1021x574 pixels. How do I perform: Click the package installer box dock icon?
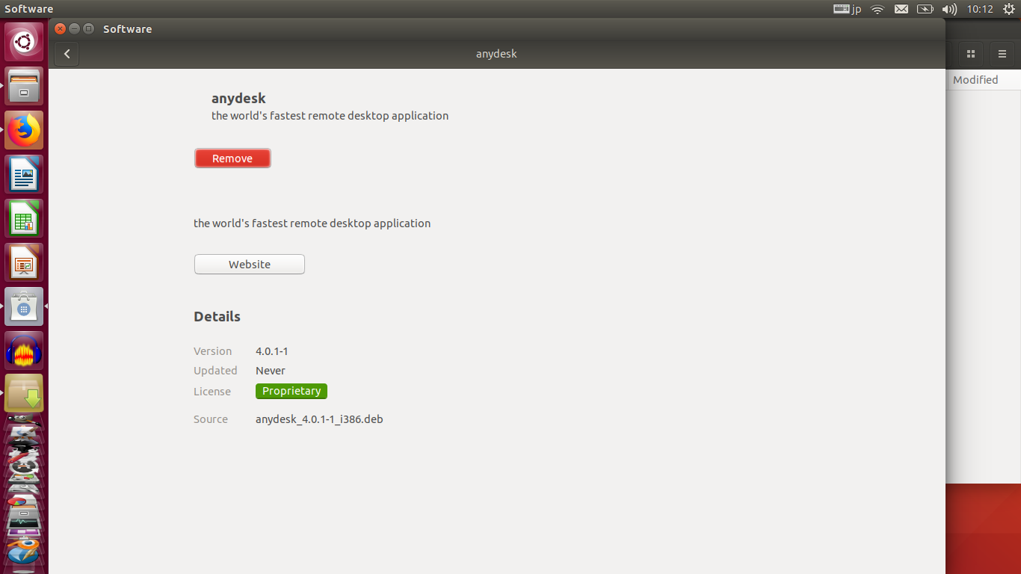click(x=24, y=394)
